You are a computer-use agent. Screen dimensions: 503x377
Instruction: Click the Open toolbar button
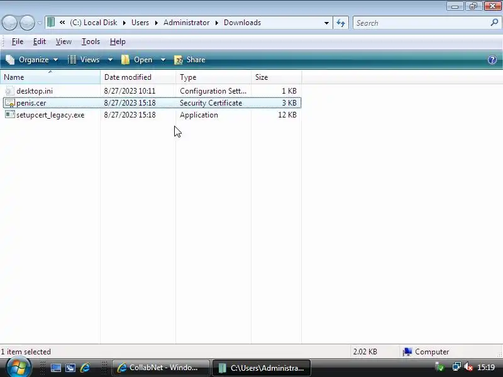pos(137,60)
